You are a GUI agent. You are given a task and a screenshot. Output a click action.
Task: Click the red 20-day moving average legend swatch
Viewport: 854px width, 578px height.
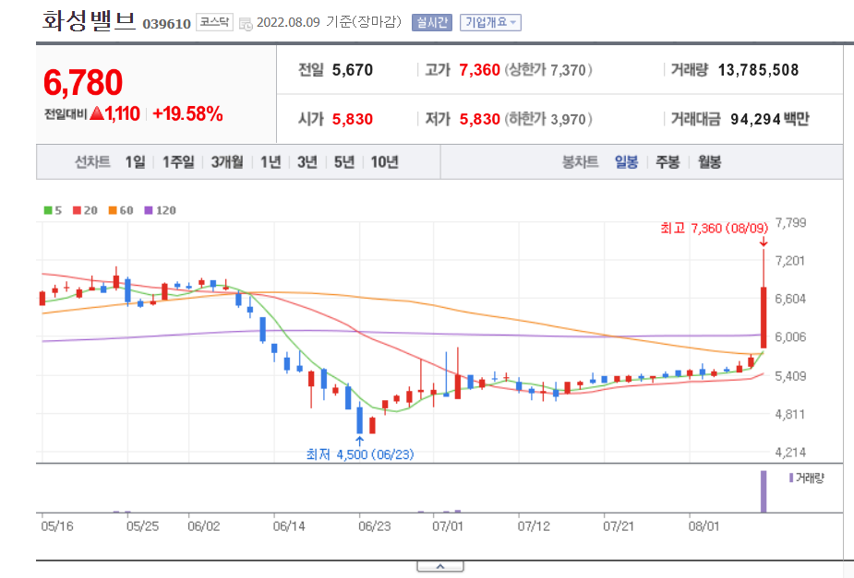point(77,210)
